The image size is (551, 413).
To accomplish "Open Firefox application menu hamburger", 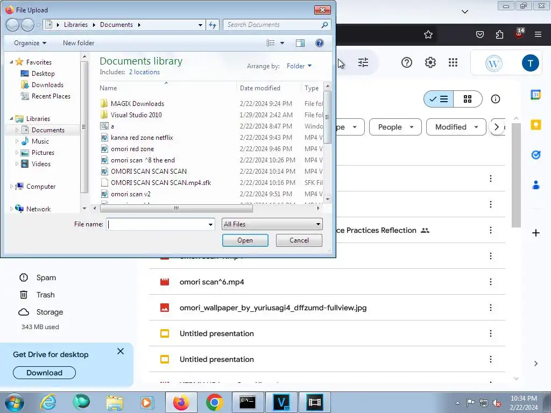I will click(x=538, y=34).
